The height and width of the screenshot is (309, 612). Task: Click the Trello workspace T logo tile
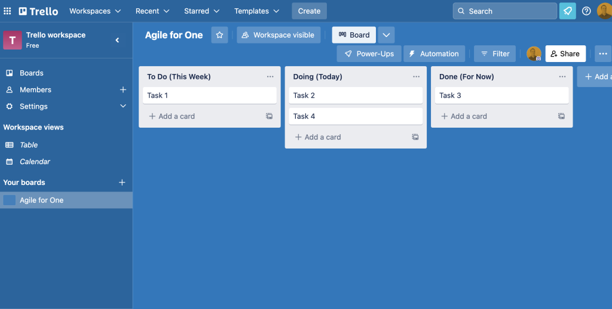point(13,40)
